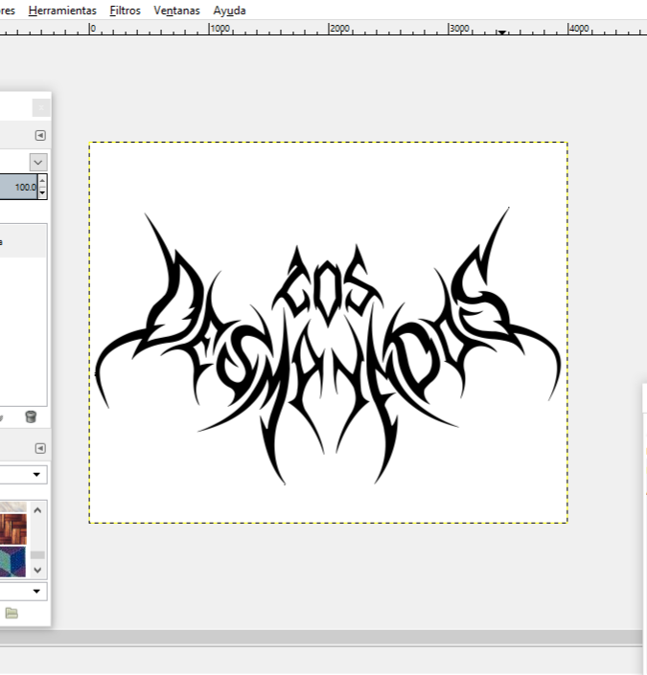Delete layer with the trash can icon
Screen dimensions: 647x675
click(x=31, y=416)
